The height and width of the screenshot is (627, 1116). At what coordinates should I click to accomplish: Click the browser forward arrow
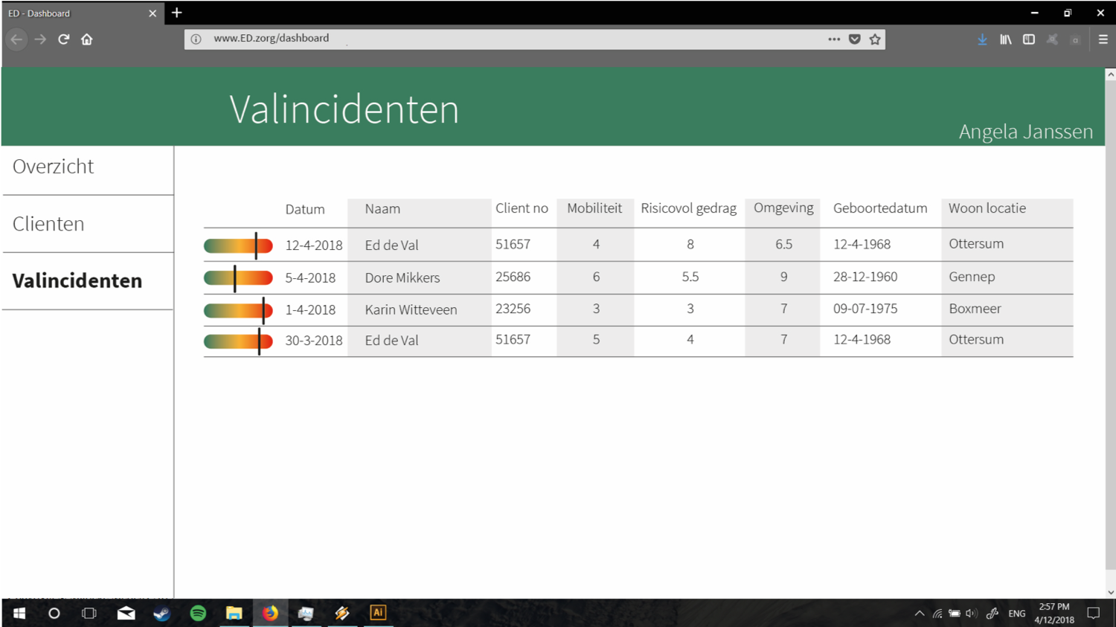pyautogui.click(x=40, y=39)
